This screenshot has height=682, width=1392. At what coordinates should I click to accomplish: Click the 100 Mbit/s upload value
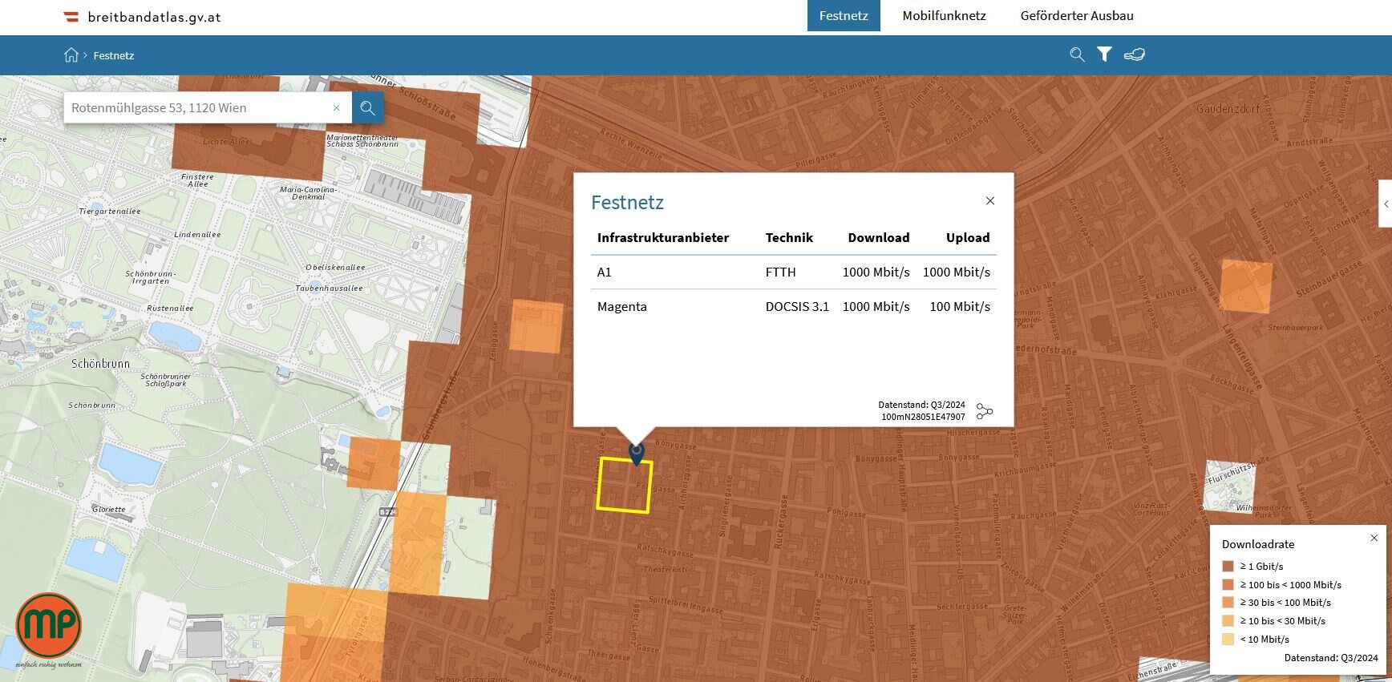[x=960, y=307]
